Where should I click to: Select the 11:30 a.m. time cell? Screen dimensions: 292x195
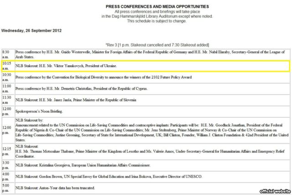pos(8,100)
